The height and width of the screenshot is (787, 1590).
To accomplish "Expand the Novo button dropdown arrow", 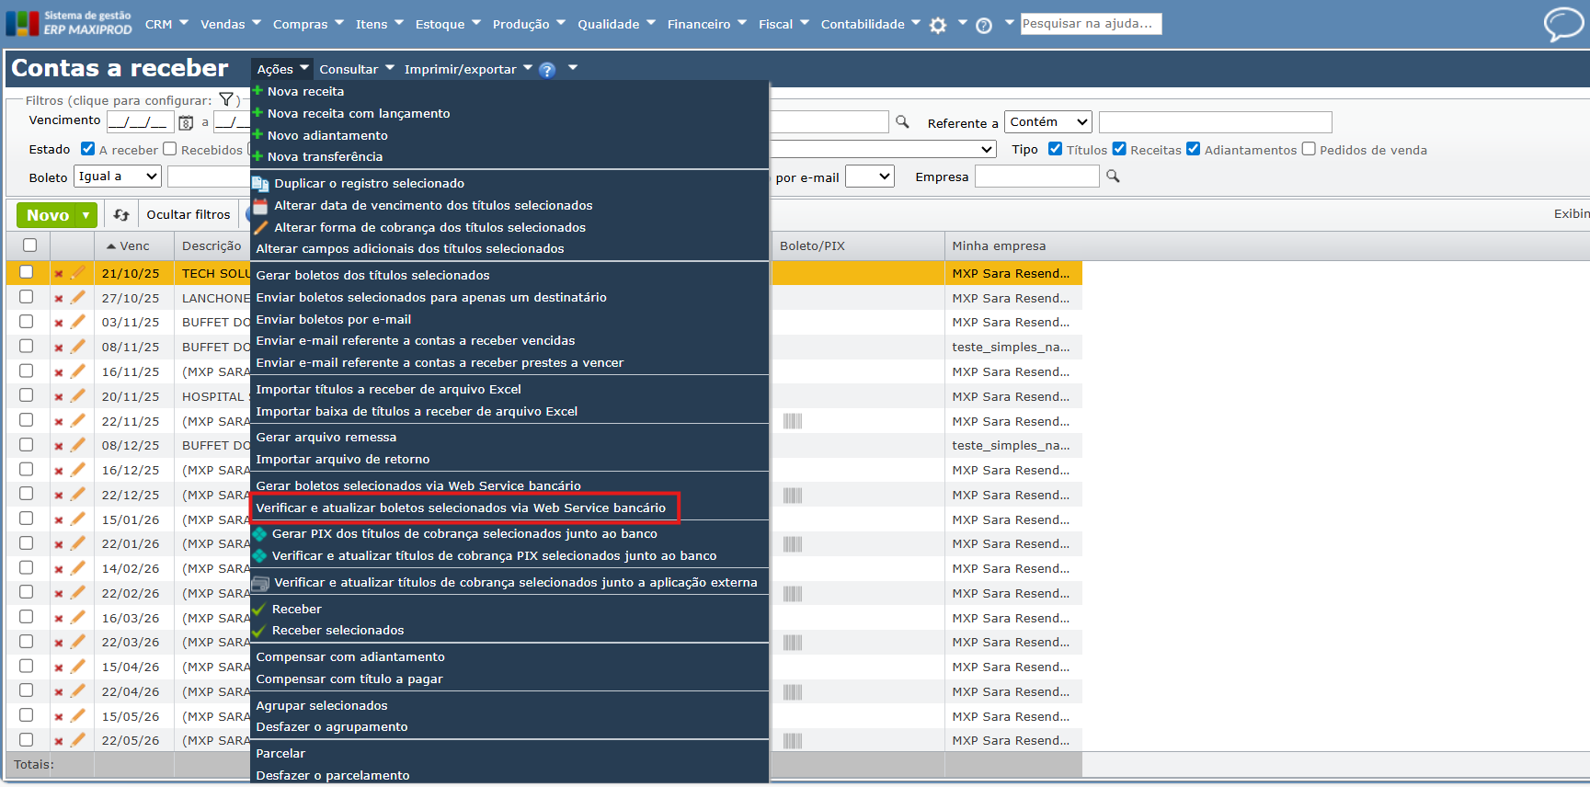I will point(86,215).
